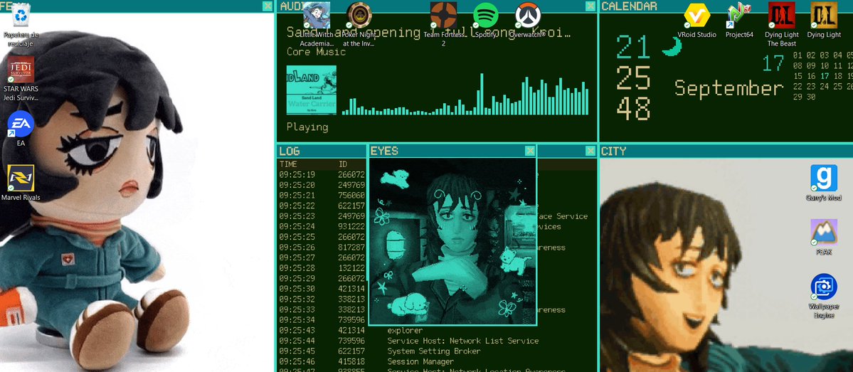Click log timestamp 09:25:21
853x372 pixels.
(x=297, y=195)
